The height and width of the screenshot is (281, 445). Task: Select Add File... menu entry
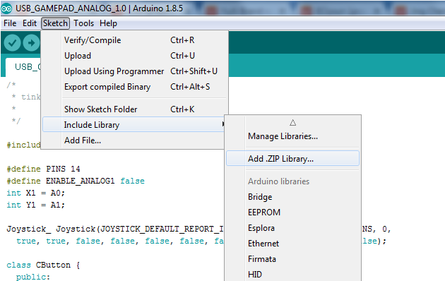[x=133, y=140]
